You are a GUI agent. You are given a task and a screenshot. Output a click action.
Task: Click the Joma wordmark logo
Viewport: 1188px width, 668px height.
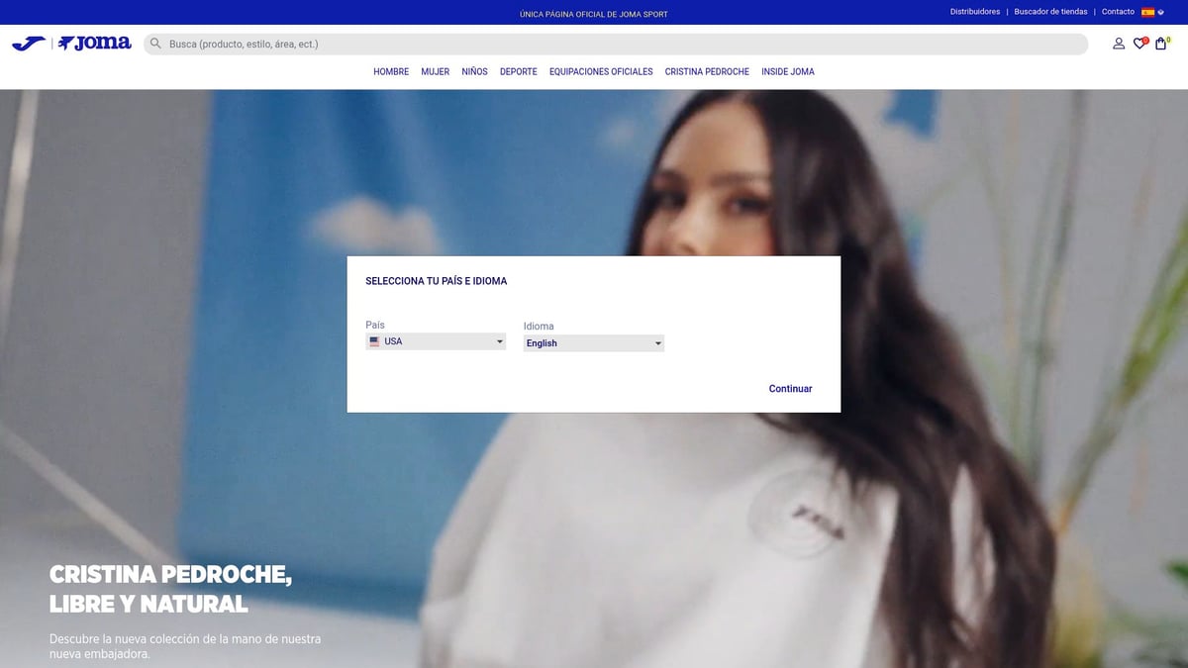95,44
